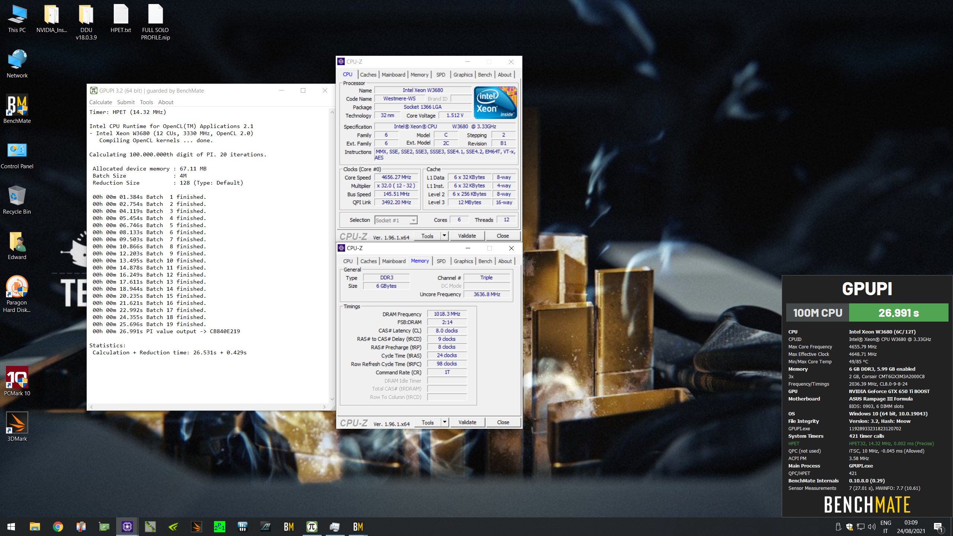Screen dimensions: 953x536
Task: Expand Tools dropdown arrow in upper CPU-Z window
Action: [x=444, y=236]
